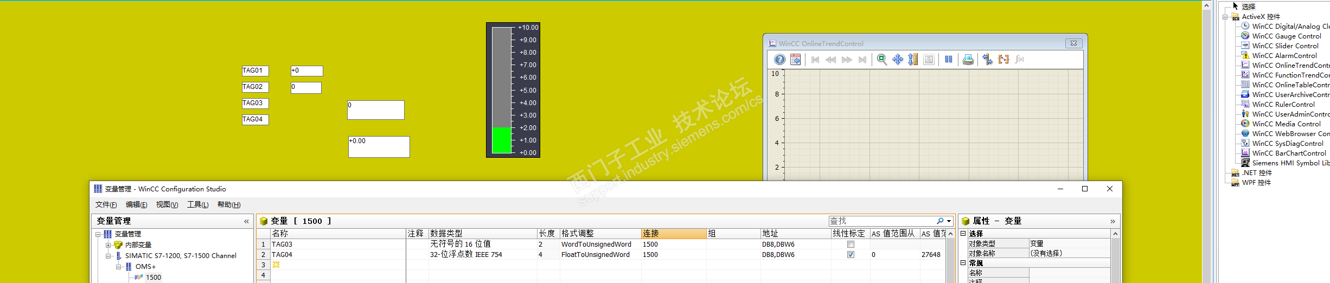1330x283 pixels.
Task: Open the 帮助(H) menu
Action: coord(229,204)
